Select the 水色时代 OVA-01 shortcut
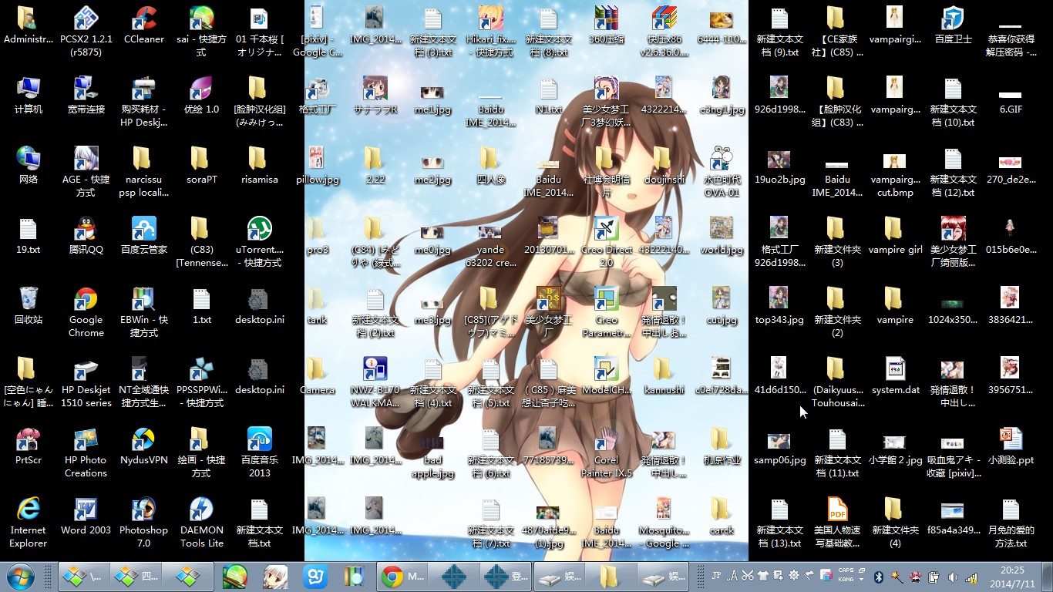Screen dimensions: 1053x592 click(x=722, y=158)
